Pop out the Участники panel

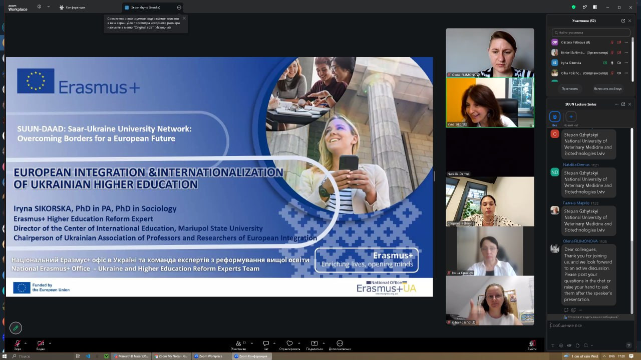point(623,20)
